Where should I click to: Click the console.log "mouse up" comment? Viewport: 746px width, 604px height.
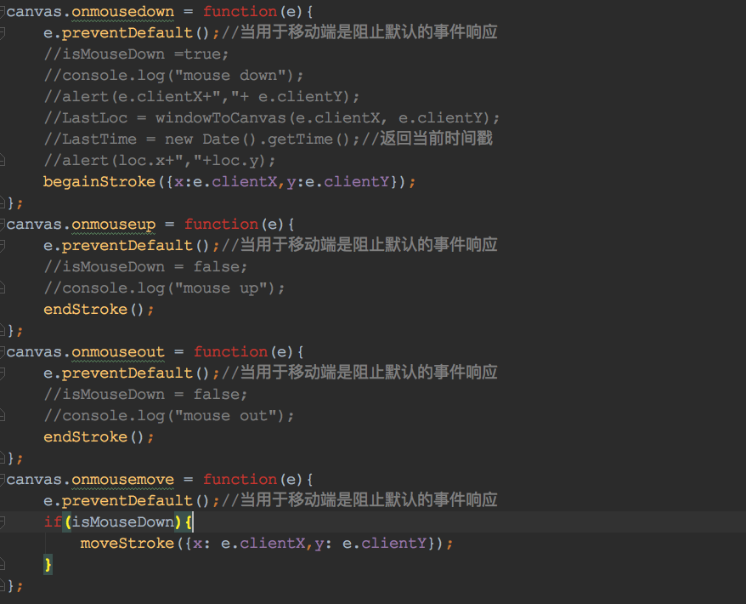[x=164, y=288]
